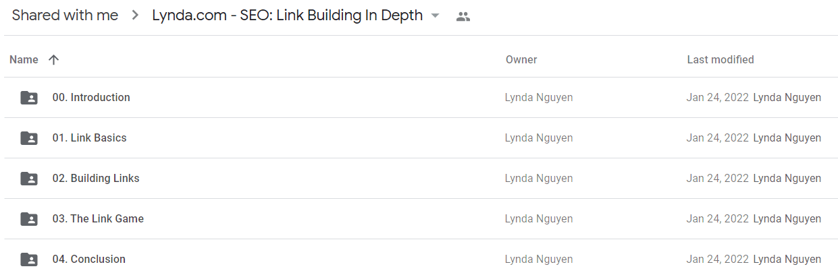Open the 01. Link Basics folder name
Viewport: 838px width, 275px height.
coord(90,137)
